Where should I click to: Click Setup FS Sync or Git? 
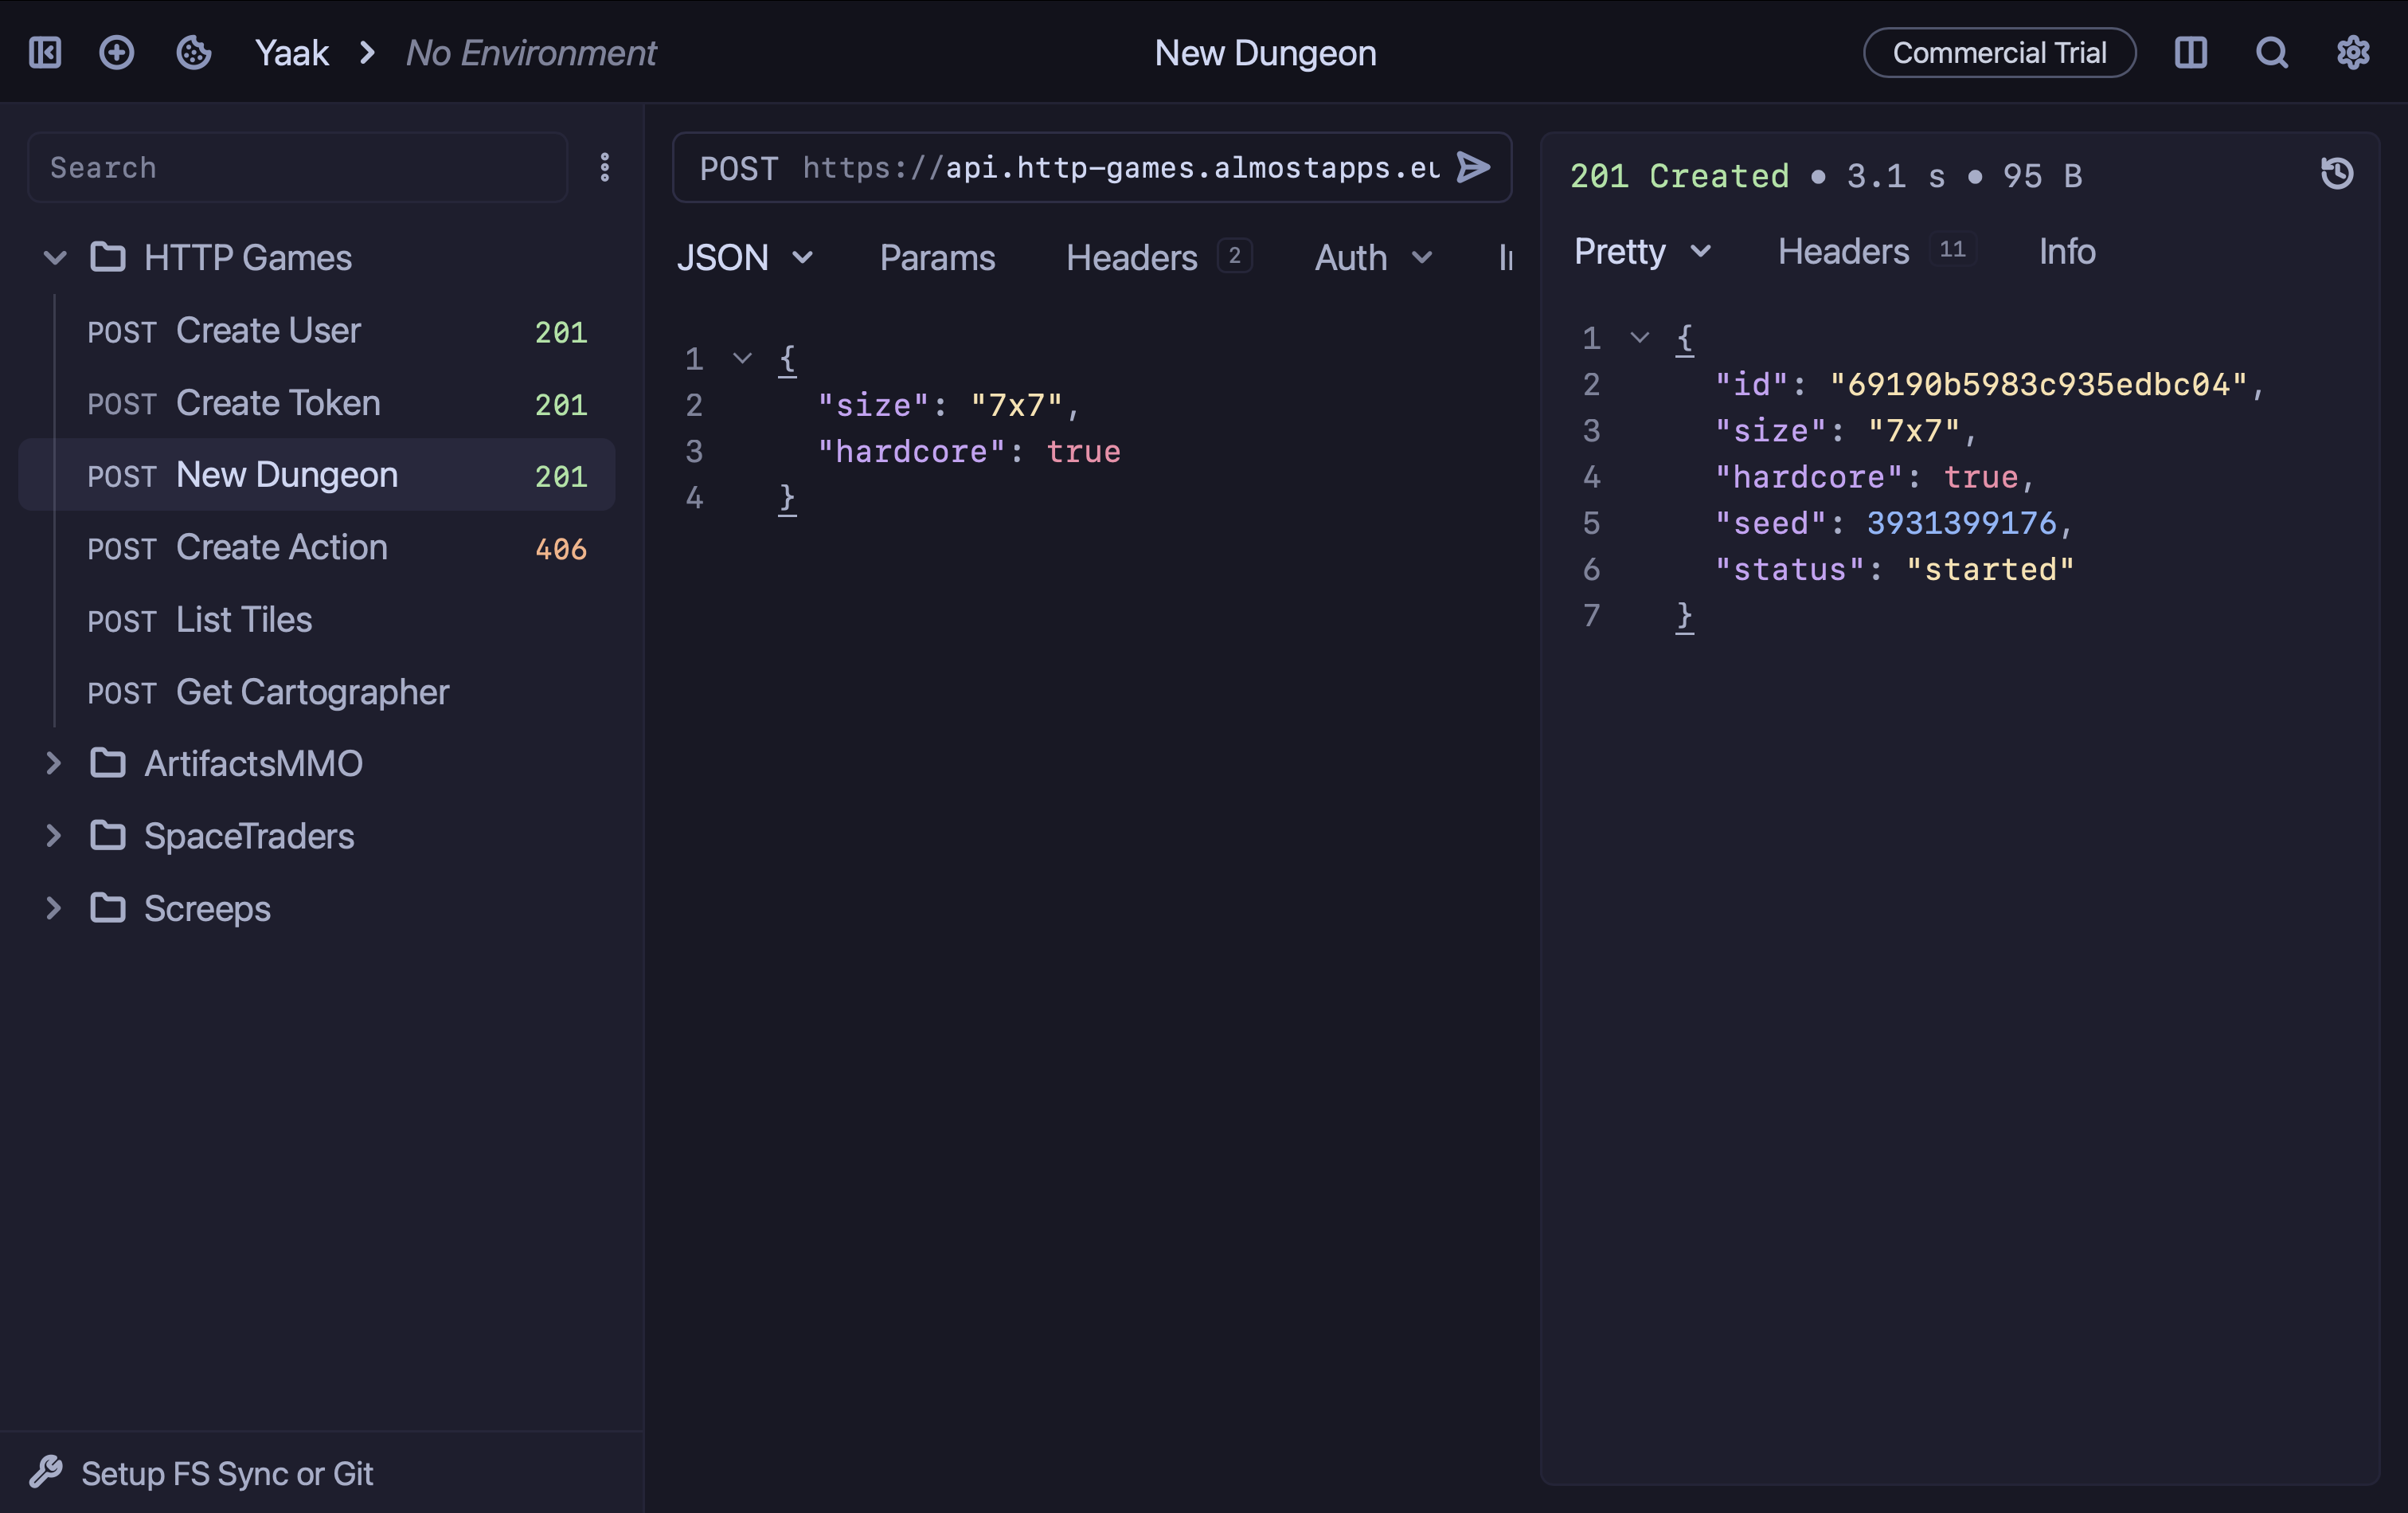click(x=226, y=1473)
